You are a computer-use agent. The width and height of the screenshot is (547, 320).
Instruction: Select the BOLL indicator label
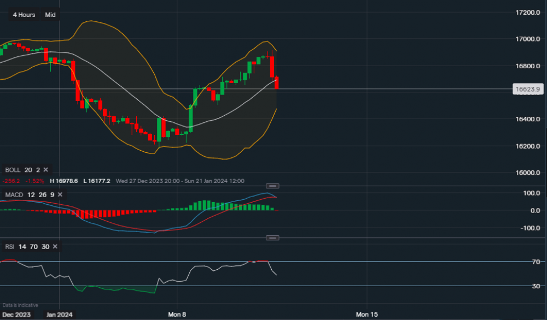pyautogui.click(x=13, y=170)
